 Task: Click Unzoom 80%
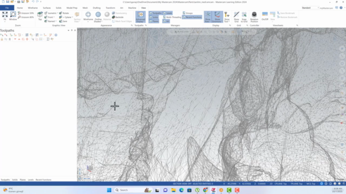(26, 17)
